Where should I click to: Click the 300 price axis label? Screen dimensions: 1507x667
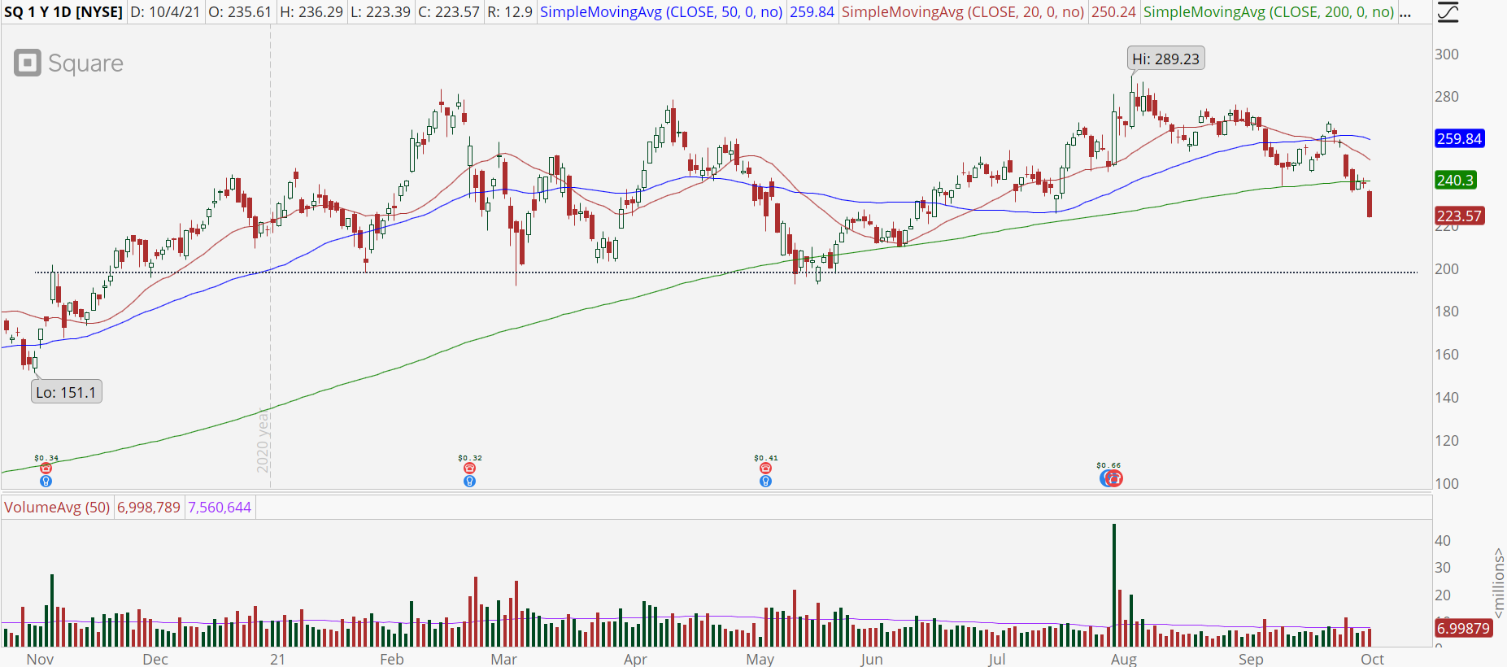(x=1447, y=54)
